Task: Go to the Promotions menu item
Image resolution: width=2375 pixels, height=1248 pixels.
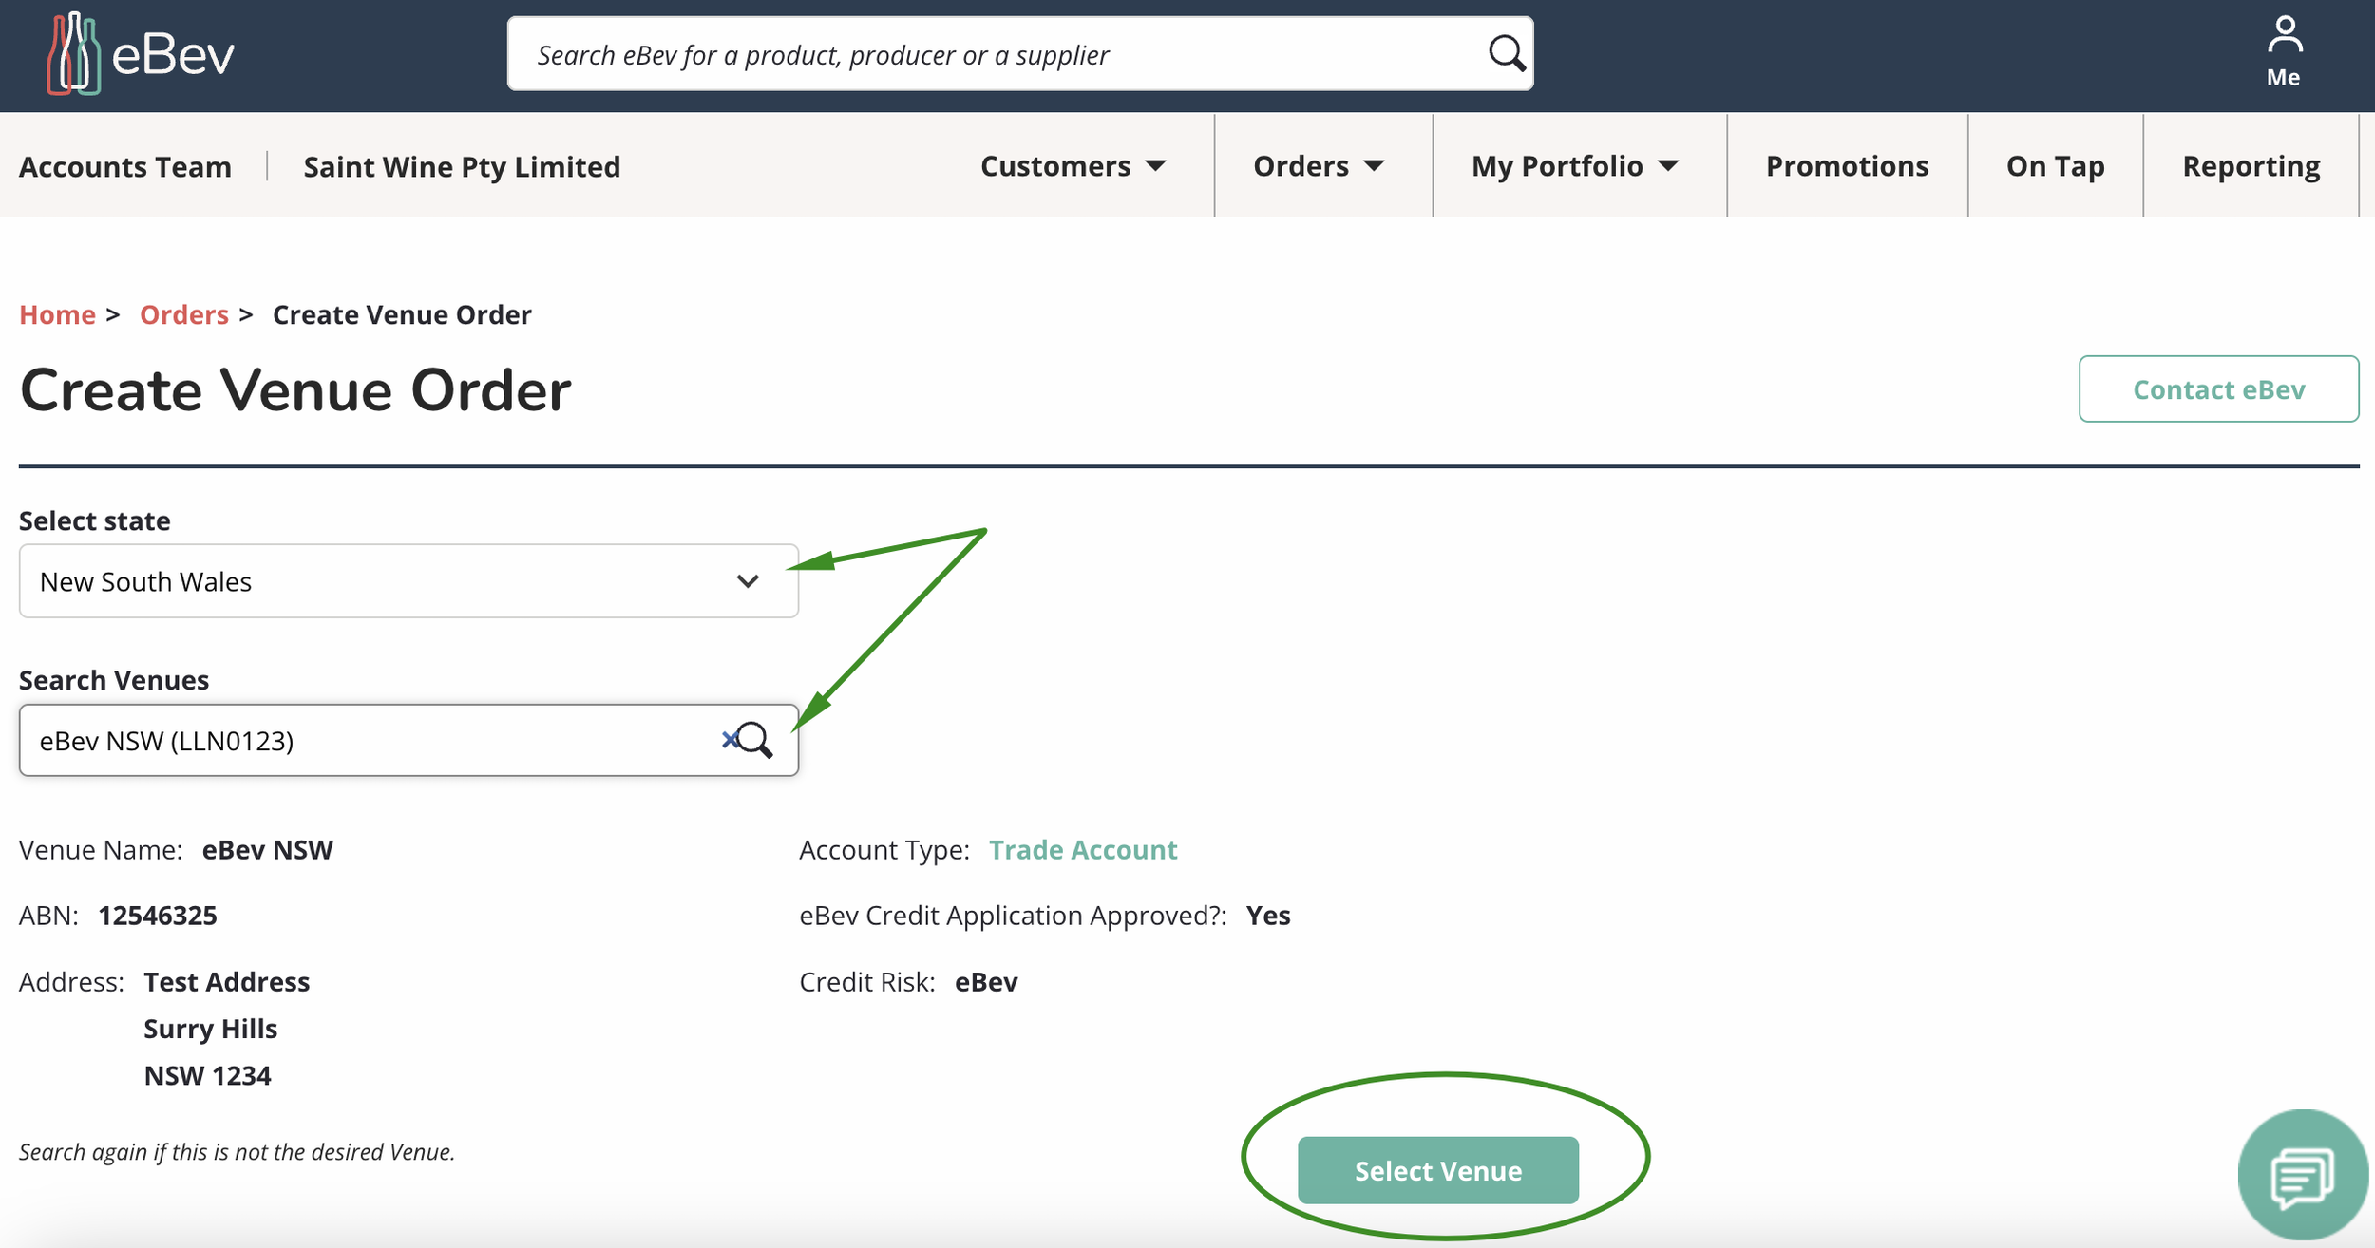Action: [1847, 166]
